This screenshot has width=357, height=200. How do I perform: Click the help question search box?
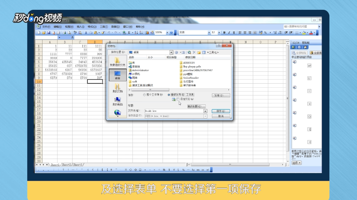click(x=301, y=26)
